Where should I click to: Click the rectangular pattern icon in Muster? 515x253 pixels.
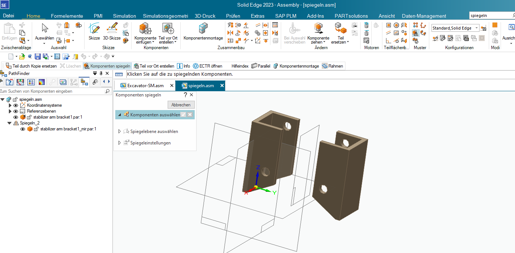416,25
